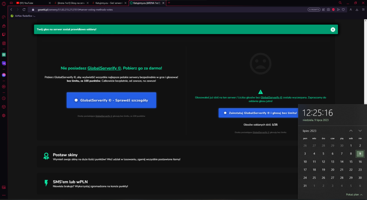Click the 12:25:16 clock display

point(317,113)
